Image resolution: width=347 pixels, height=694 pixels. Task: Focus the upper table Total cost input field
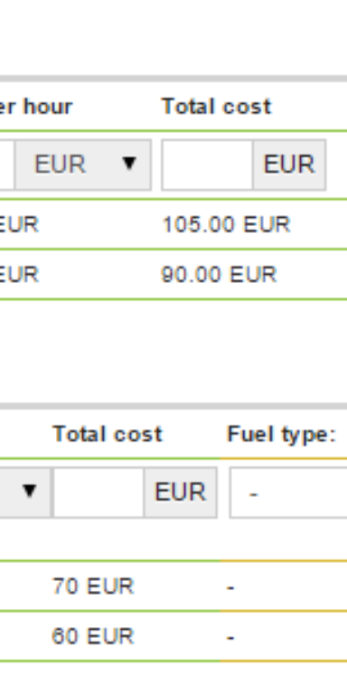207,164
